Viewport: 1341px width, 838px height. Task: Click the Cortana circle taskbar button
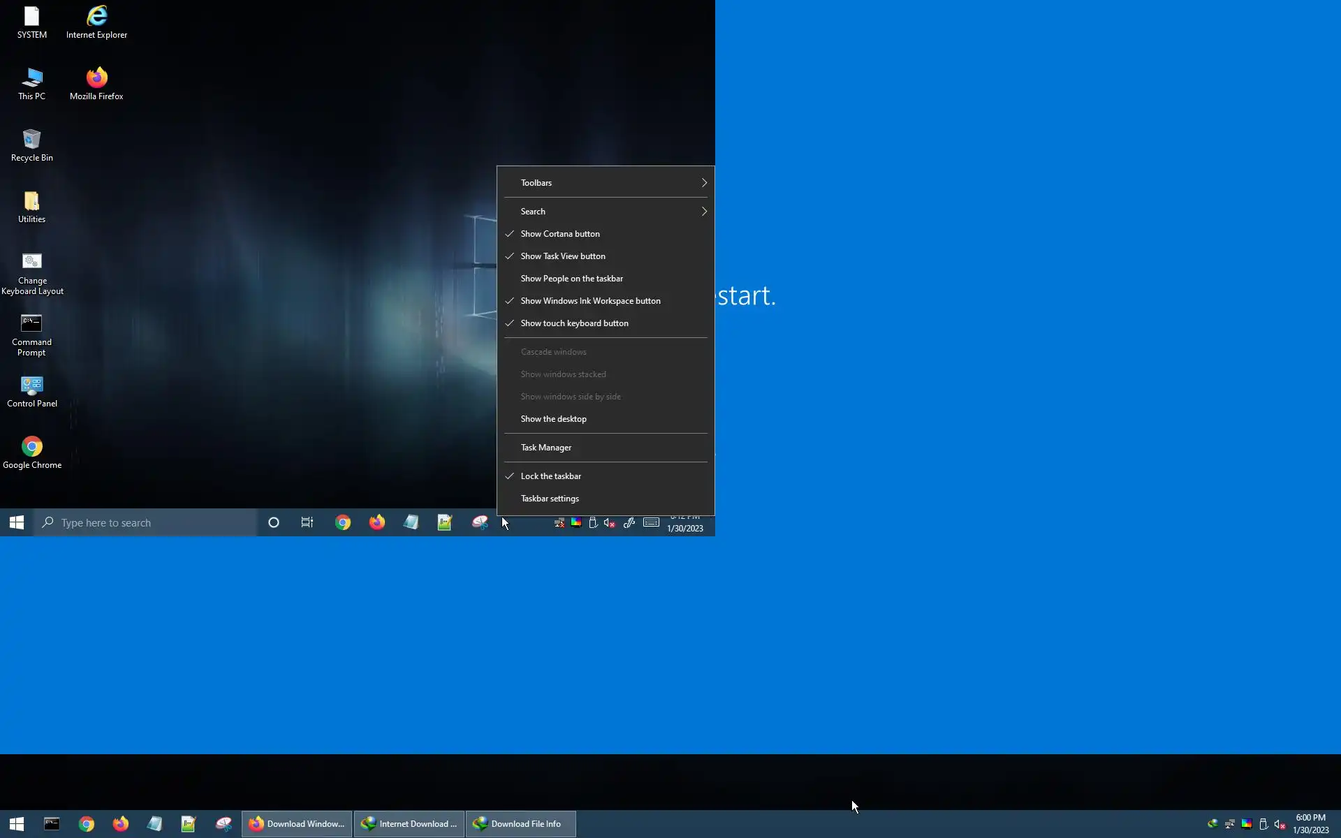click(x=274, y=522)
